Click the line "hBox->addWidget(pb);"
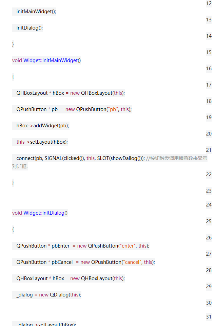The width and height of the screenshot is (215, 326). tap(43, 126)
